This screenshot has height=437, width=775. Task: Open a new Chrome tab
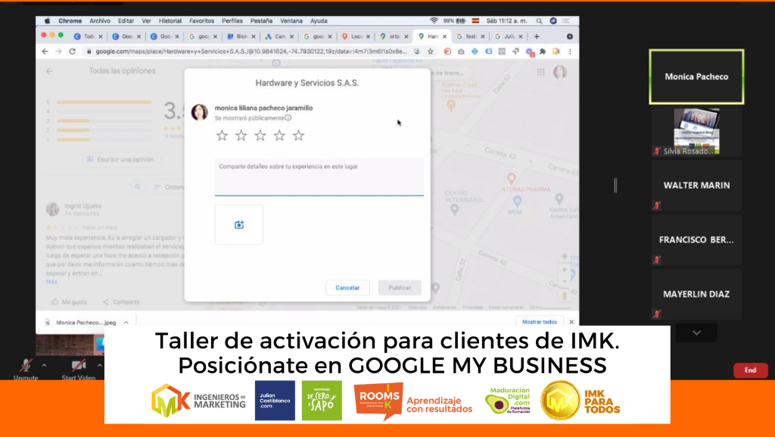(x=537, y=36)
